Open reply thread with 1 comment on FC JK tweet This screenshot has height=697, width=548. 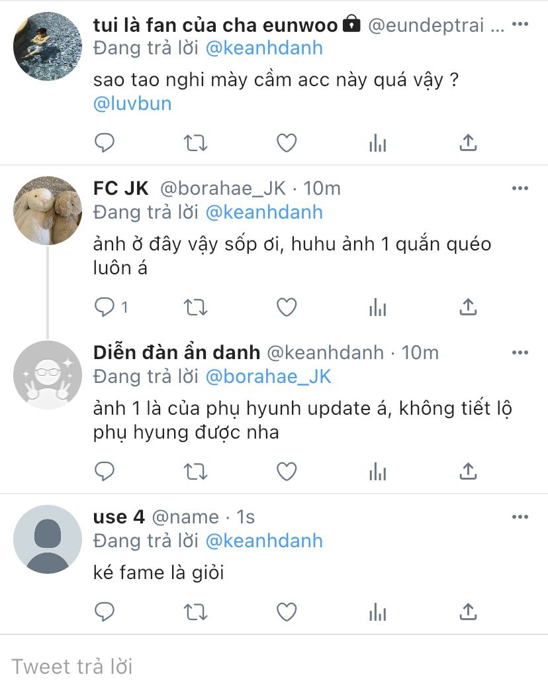(111, 307)
